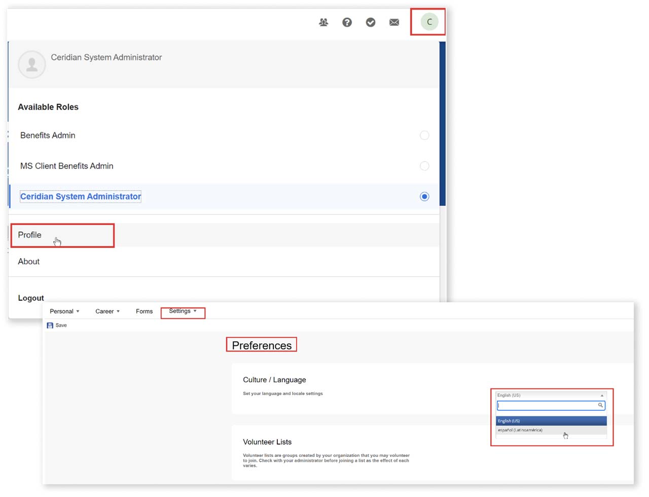Select Ceridian System Administrator radio button
The width and height of the screenshot is (649, 497).
(424, 197)
